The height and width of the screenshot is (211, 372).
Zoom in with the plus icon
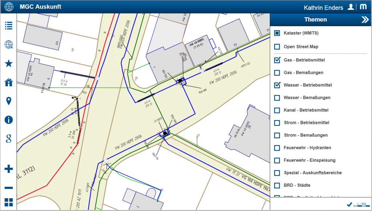coord(9,169)
